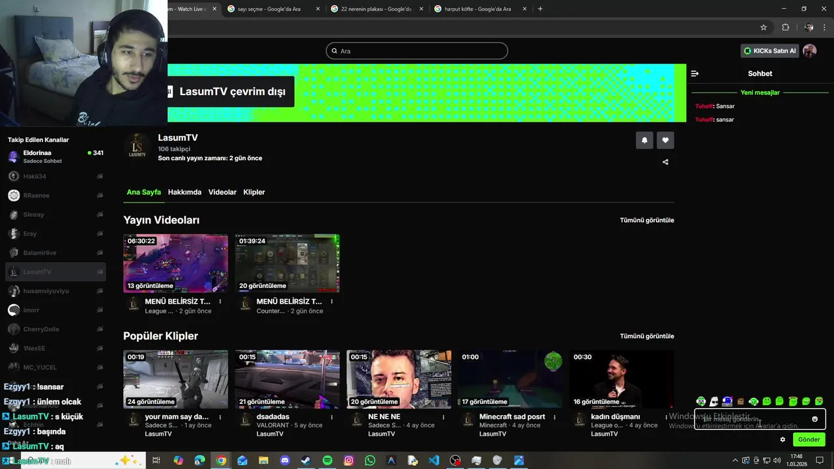834x469 pixels.
Task: Open a new browser tab with plus
Action: [540, 9]
